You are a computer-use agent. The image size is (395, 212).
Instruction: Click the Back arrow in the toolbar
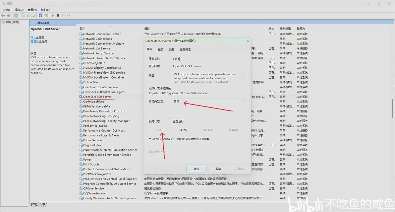click(3, 16)
